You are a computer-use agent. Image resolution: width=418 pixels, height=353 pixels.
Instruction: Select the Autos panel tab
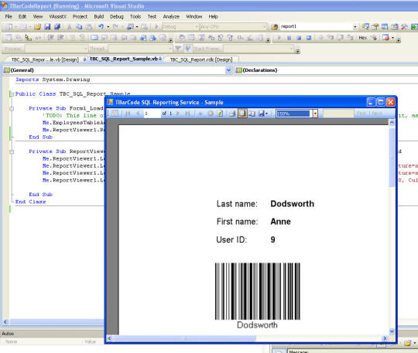[8, 334]
